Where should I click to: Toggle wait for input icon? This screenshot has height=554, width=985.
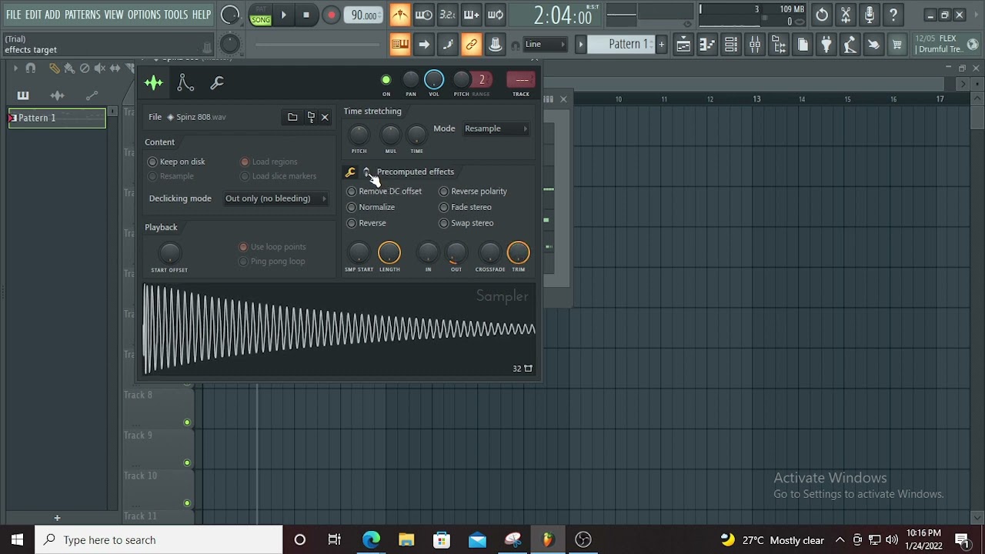point(423,15)
